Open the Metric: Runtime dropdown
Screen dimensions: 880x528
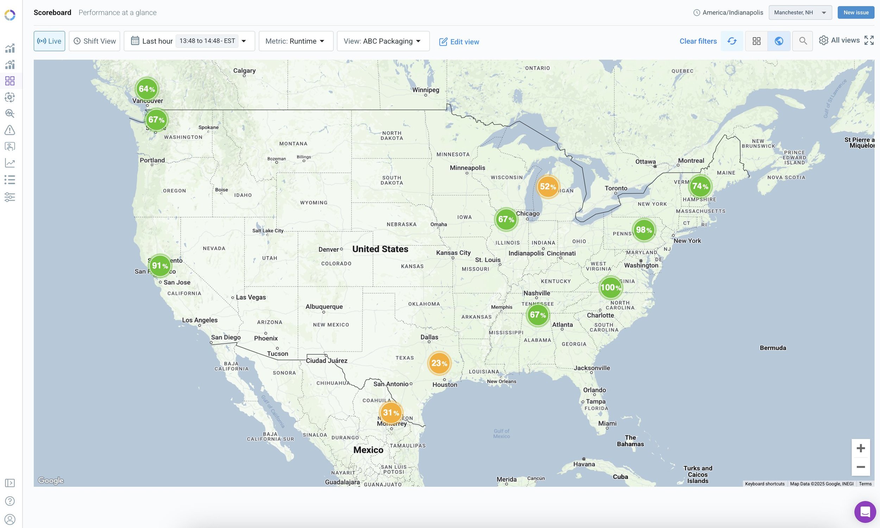tap(296, 41)
